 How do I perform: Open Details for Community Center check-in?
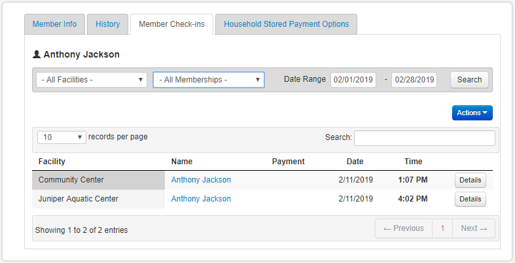[x=470, y=180]
